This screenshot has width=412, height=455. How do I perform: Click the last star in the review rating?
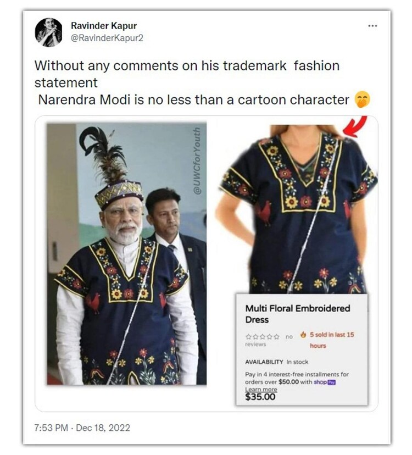pos(277,337)
